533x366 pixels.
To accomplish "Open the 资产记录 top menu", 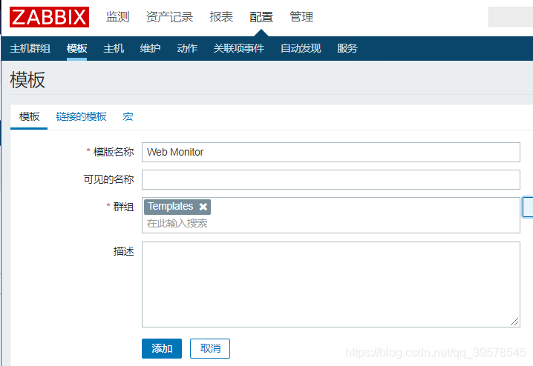I will point(169,16).
